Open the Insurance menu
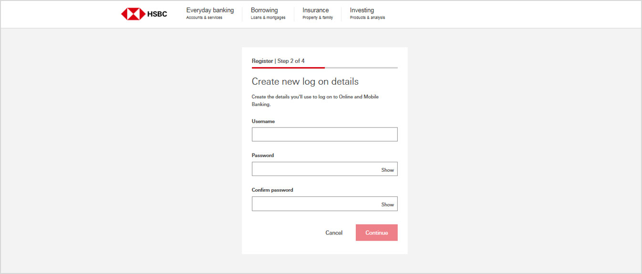The width and height of the screenshot is (642, 274). 316,10
